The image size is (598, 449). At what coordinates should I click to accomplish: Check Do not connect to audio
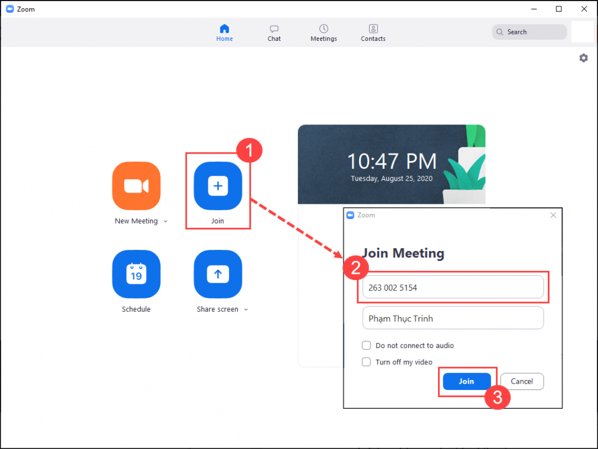(366, 345)
